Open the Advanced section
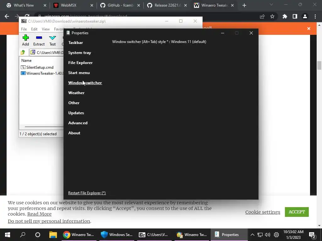322x241 pixels. 78,123
